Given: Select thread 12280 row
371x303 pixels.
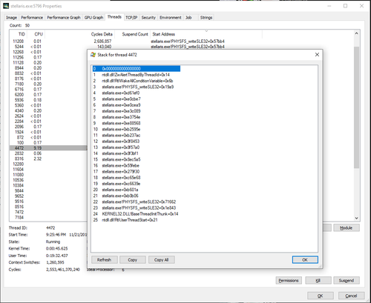Looking at the screenshot, I should (x=48, y=164).
